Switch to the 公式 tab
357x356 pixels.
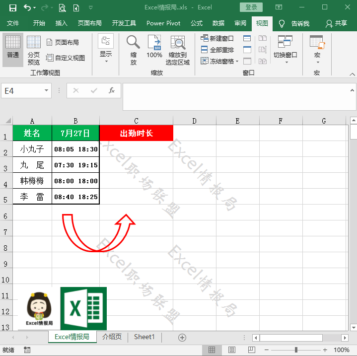pyautogui.click(x=197, y=23)
